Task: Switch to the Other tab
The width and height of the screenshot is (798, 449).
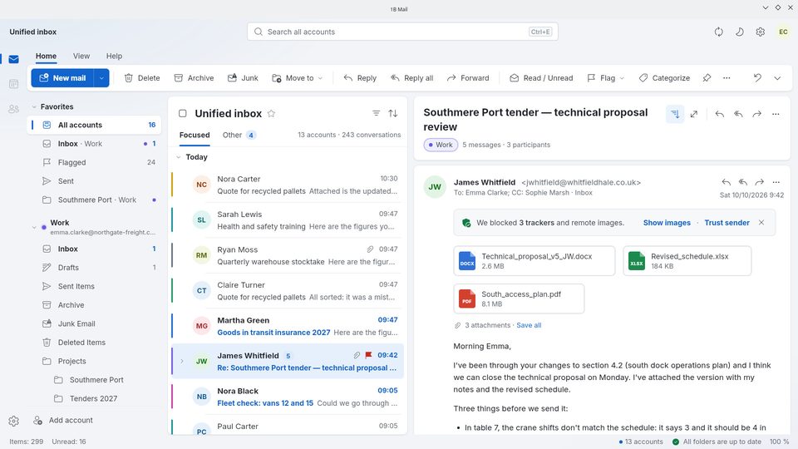Action: pos(239,135)
